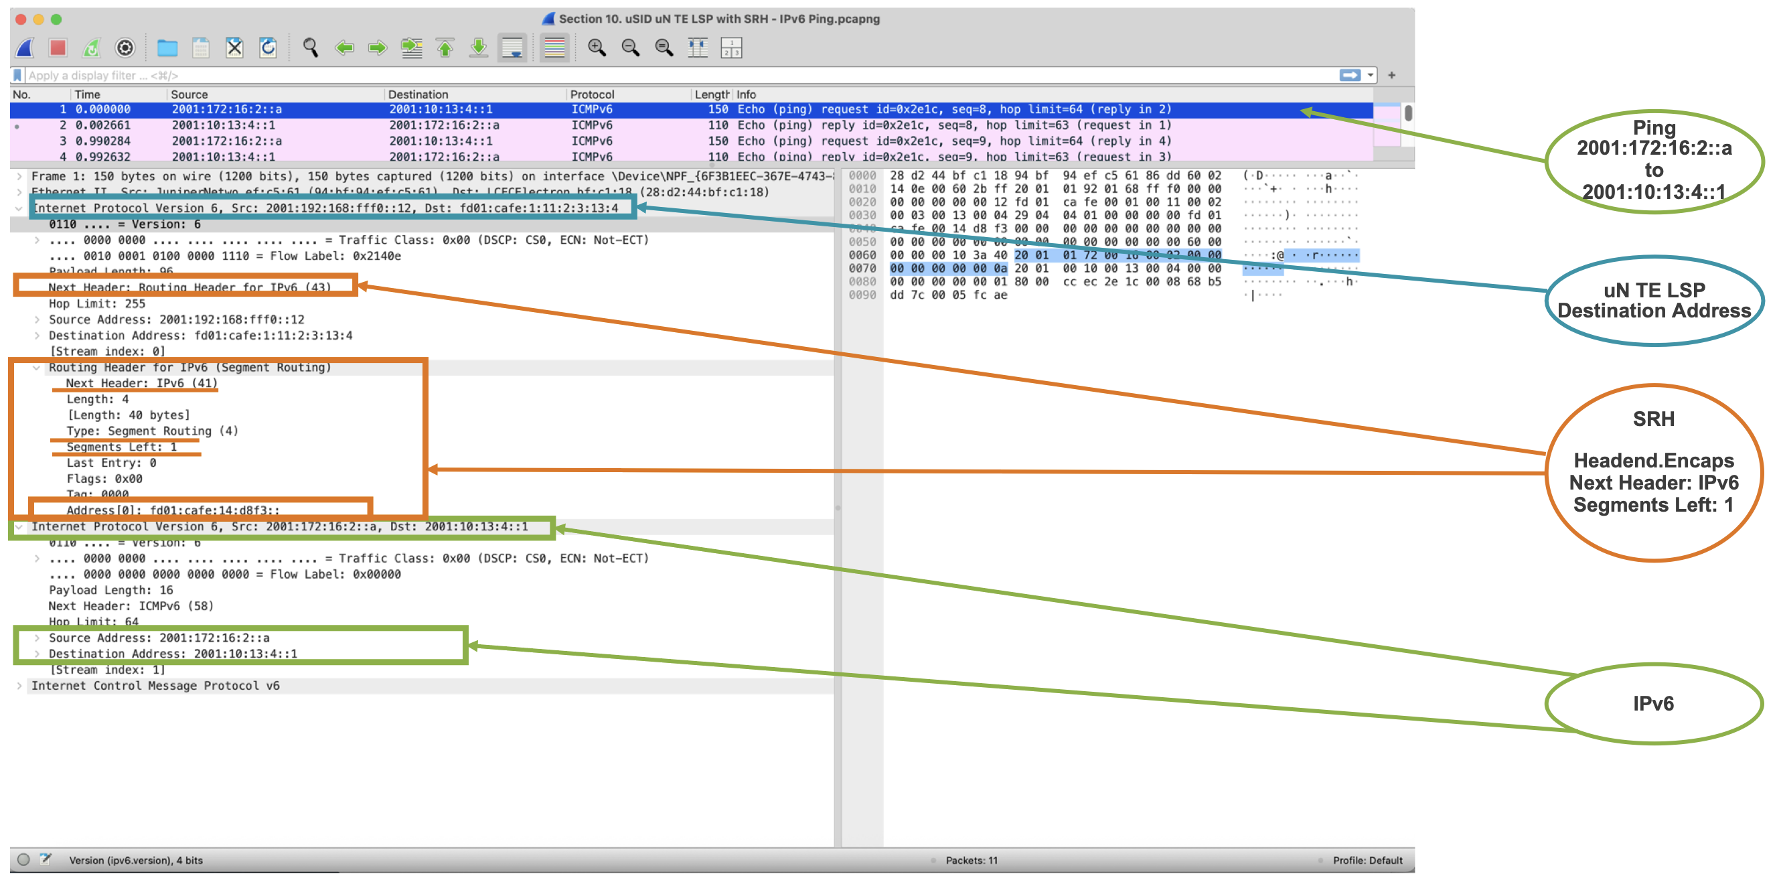The width and height of the screenshot is (1777, 880).
Task: Sort by the No. column header
Action: click(x=40, y=94)
